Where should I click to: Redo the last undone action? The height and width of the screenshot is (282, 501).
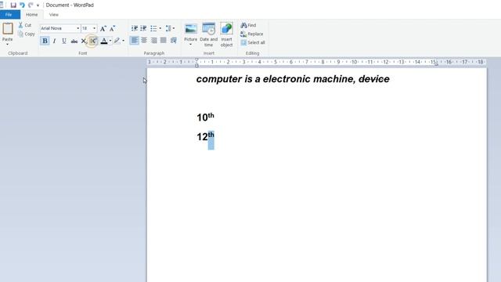pyautogui.click(x=31, y=5)
